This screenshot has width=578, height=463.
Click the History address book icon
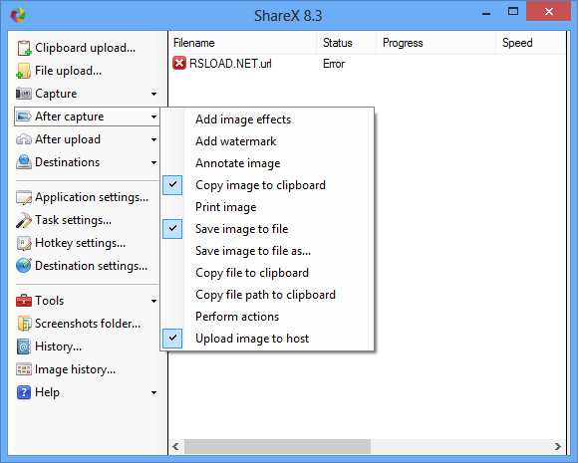click(x=24, y=347)
